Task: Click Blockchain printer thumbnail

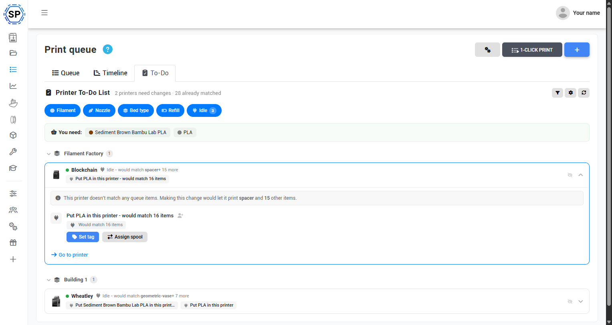Action: coord(56,175)
